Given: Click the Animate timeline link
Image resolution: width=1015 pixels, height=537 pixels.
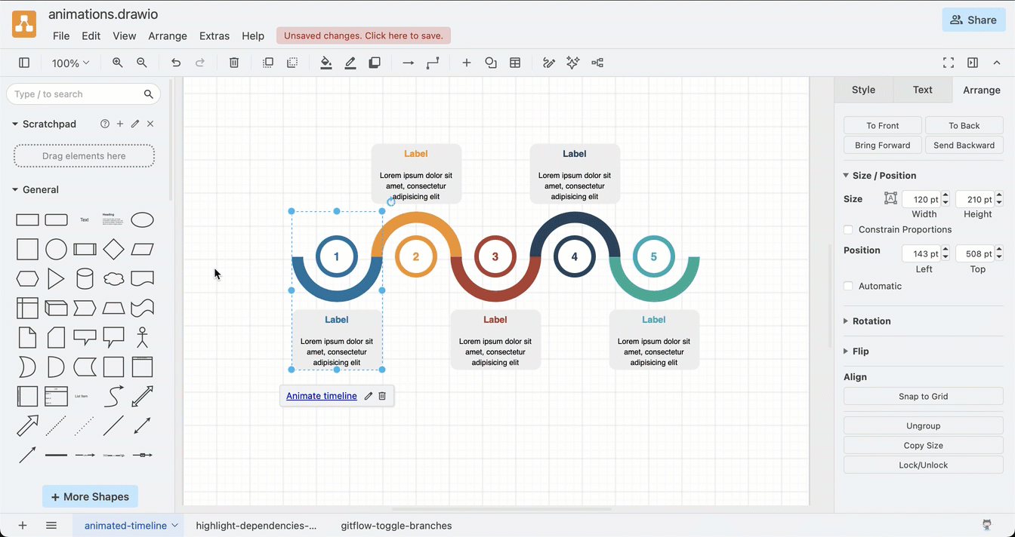Looking at the screenshot, I should (x=322, y=396).
